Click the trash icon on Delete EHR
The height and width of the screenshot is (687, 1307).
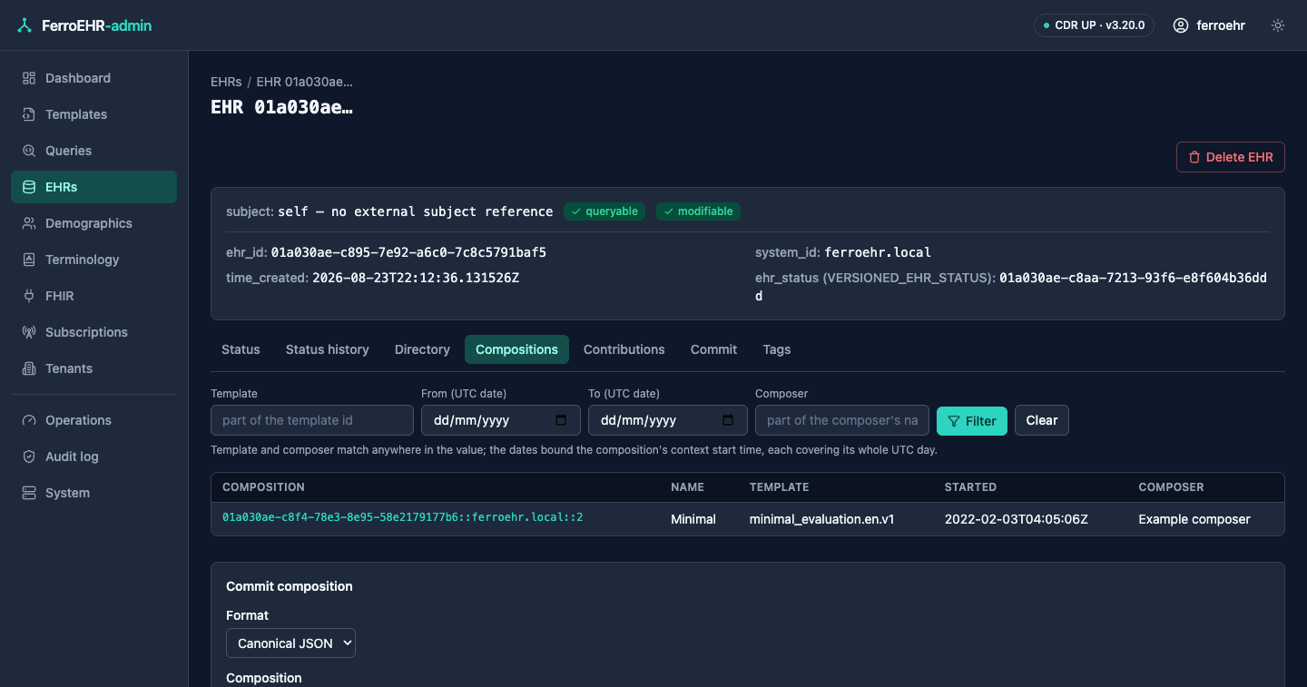click(x=1194, y=157)
